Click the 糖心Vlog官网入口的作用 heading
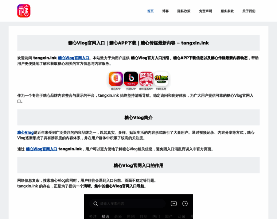The height and width of the screenshot is (219, 277). point(138,165)
